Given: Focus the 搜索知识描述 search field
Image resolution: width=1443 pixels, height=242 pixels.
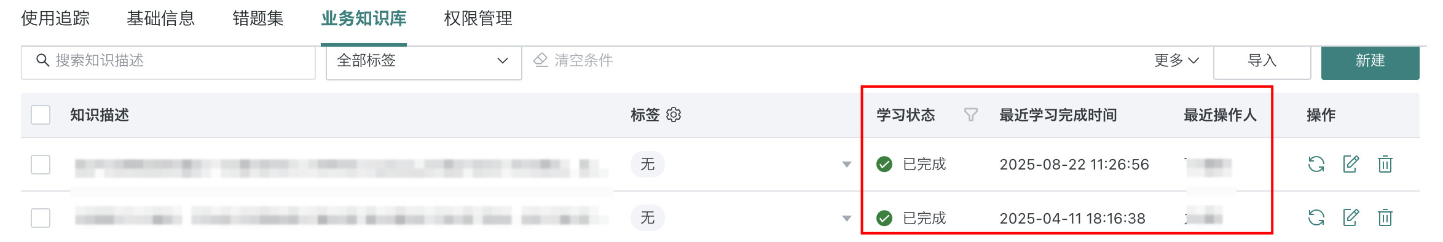Looking at the screenshot, I should click(x=168, y=61).
